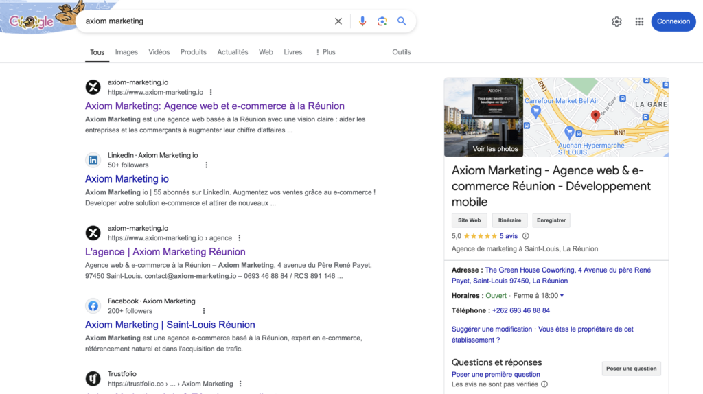Switch to the Web tab
This screenshot has width=703, height=394.
tap(266, 52)
